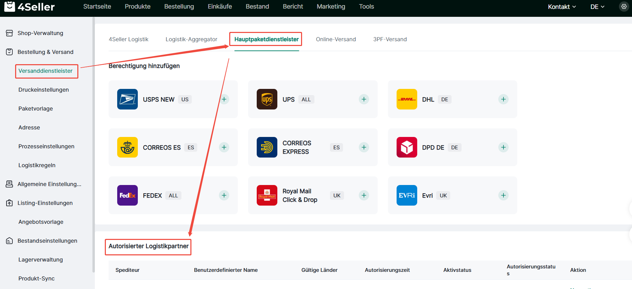The height and width of the screenshot is (289, 632).
Task: Click the Autorisierungszeit column header
Action: coord(387,270)
